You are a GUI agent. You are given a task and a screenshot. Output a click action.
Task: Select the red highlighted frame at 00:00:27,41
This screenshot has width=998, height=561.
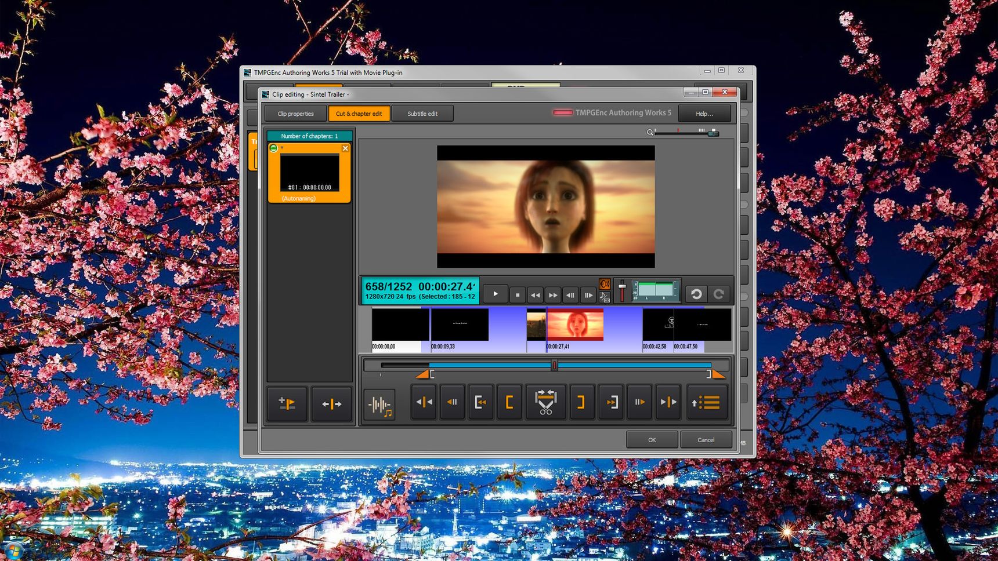point(575,325)
